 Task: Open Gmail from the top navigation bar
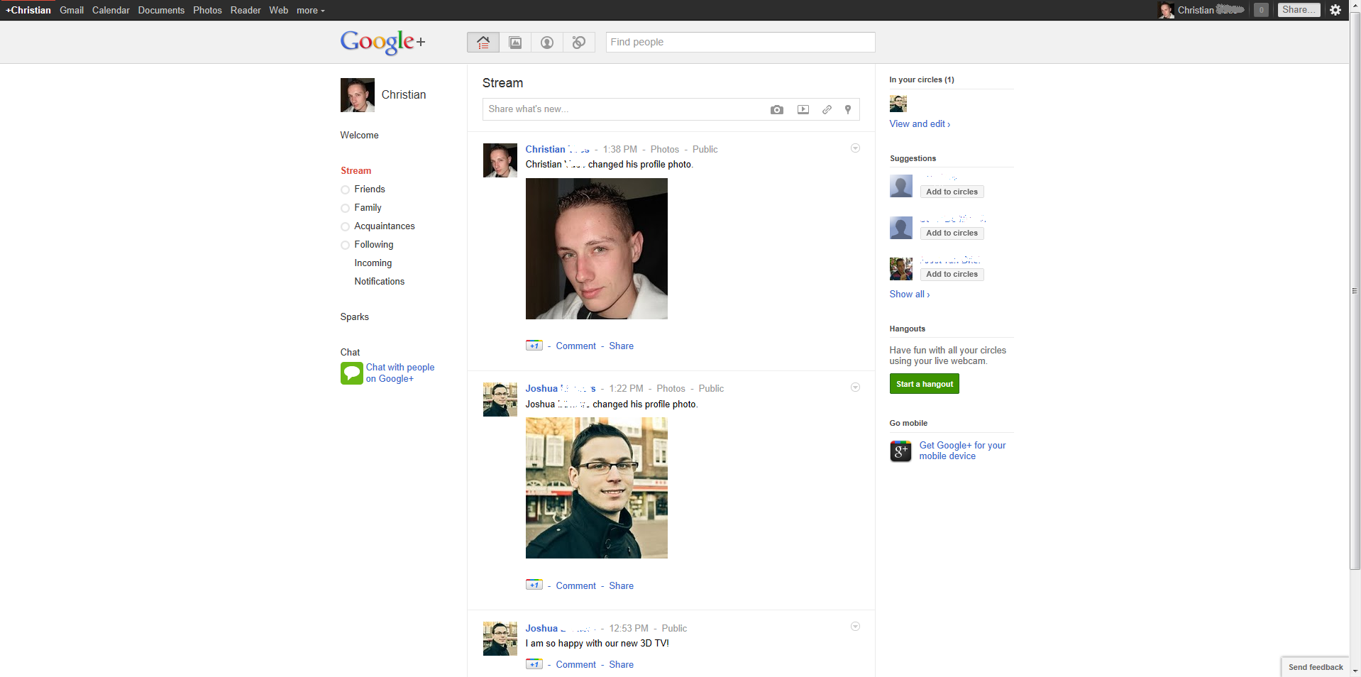(72, 11)
